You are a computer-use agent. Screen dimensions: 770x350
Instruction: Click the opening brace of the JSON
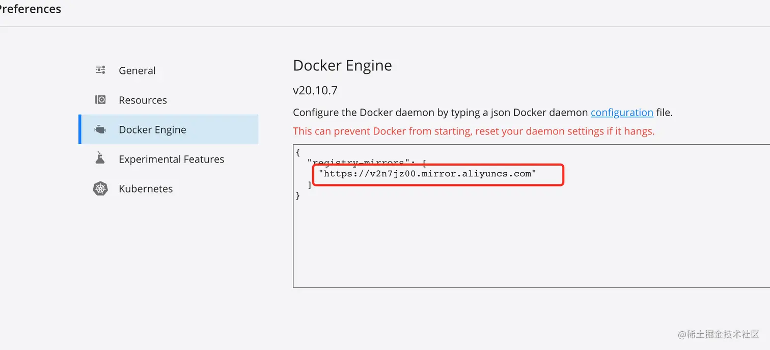click(298, 152)
